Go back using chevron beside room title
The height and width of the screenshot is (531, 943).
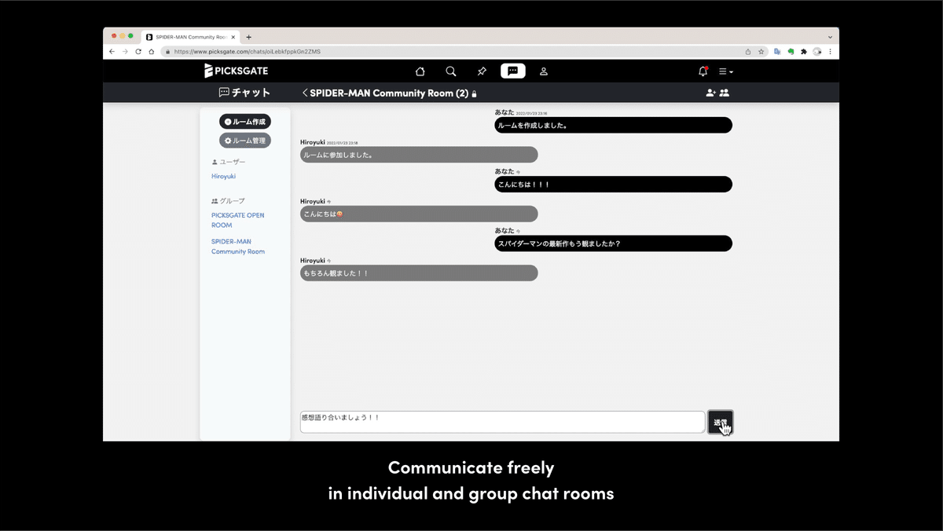(x=305, y=93)
